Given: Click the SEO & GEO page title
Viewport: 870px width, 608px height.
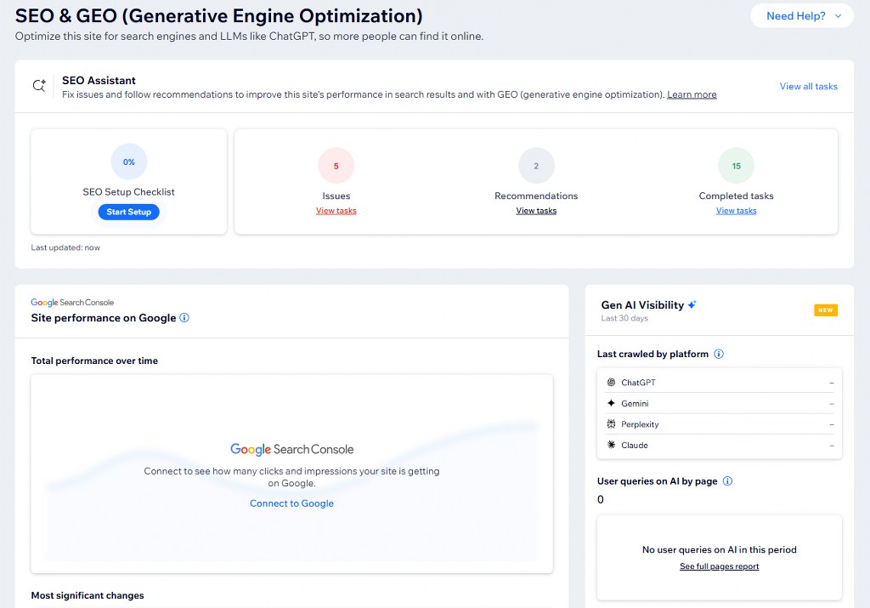Looking at the screenshot, I should coord(218,15).
